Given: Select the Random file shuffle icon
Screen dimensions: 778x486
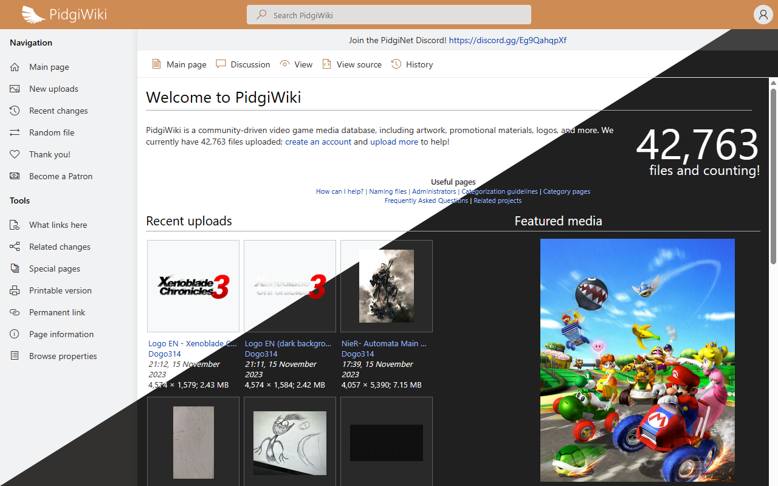Looking at the screenshot, I should point(13,132).
